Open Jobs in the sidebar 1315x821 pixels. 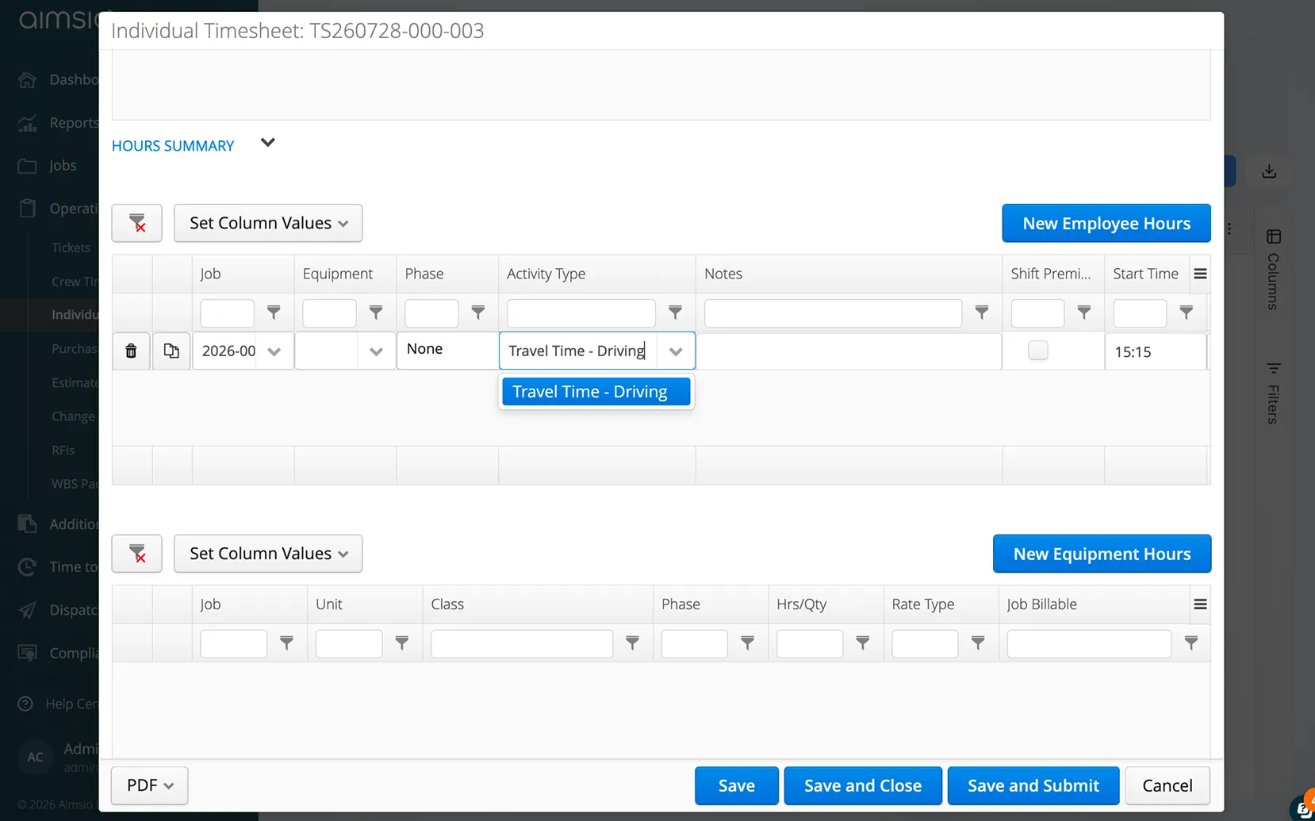63,165
